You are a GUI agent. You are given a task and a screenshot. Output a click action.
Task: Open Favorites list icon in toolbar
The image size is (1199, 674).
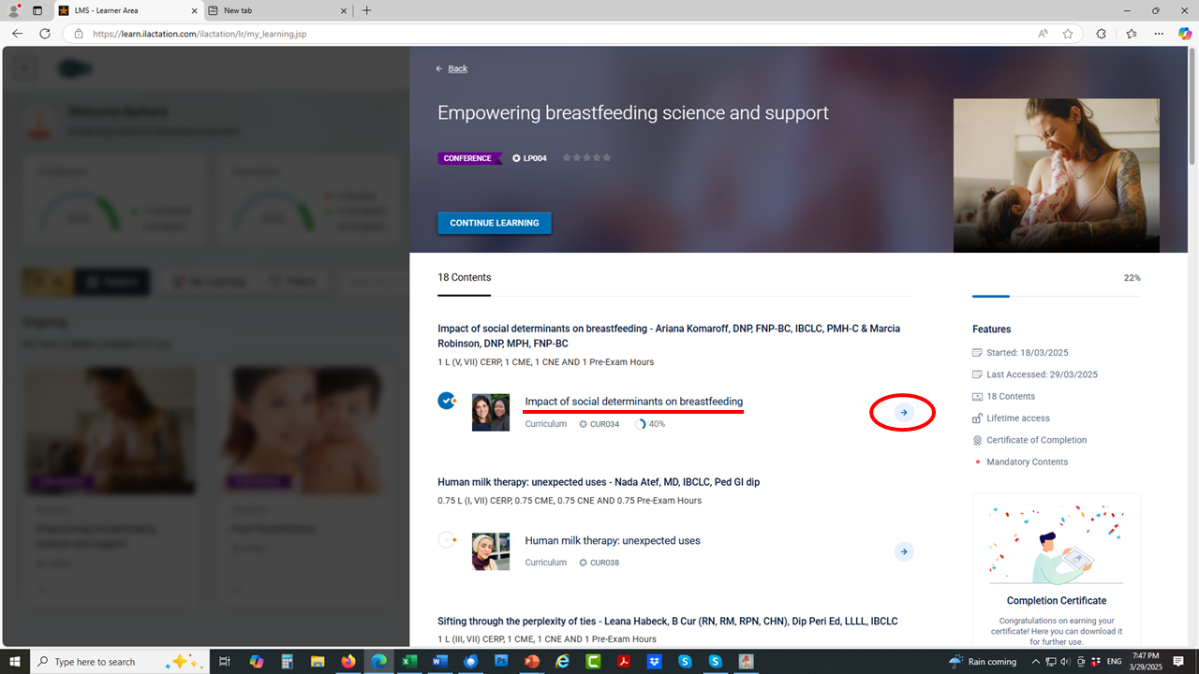click(1131, 34)
